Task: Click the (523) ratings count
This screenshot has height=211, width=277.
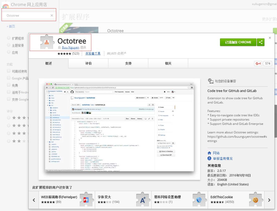Action: (76, 54)
